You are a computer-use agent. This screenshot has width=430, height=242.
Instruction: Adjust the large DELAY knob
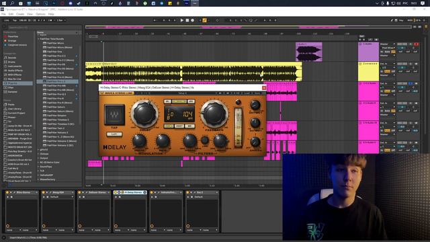tap(144, 114)
